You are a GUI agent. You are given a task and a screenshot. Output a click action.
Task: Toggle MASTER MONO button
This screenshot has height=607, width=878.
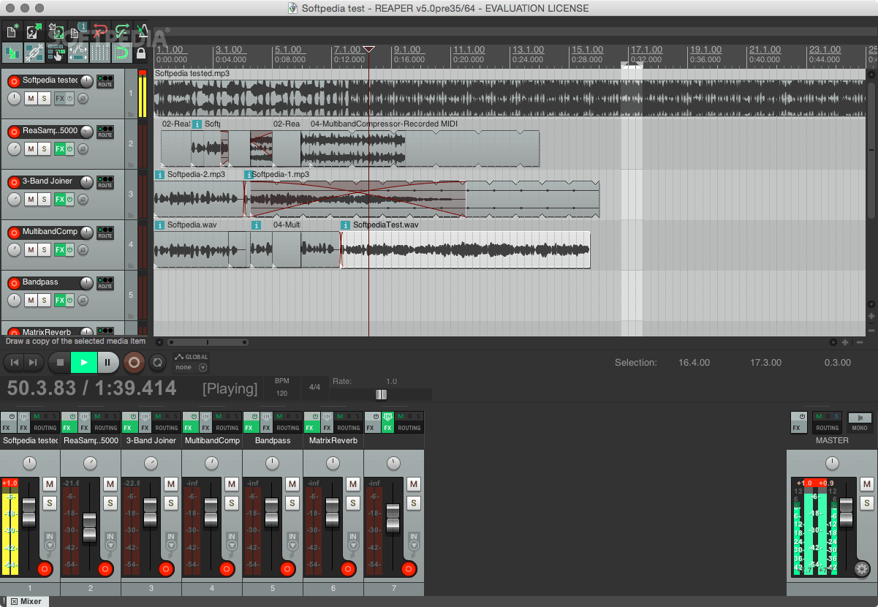click(x=860, y=422)
